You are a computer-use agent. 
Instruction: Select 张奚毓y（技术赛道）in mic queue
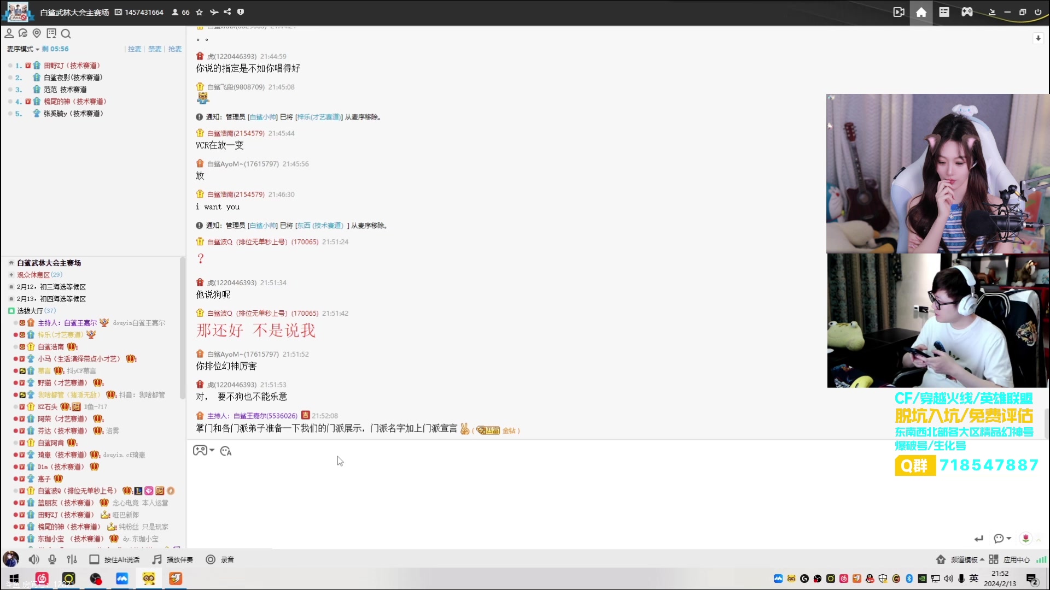click(74, 114)
